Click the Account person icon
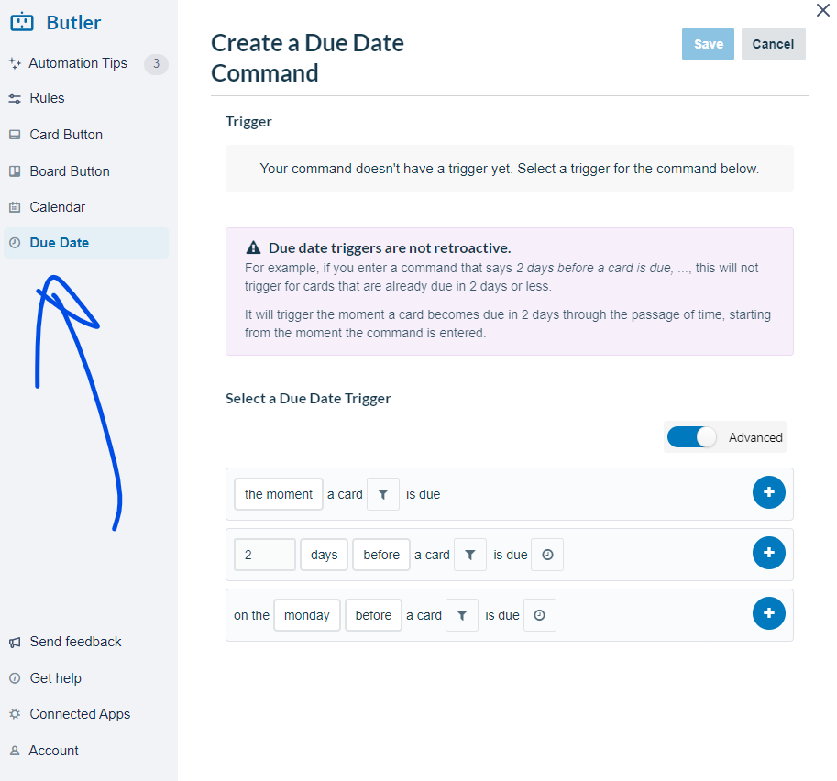 pos(15,751)
